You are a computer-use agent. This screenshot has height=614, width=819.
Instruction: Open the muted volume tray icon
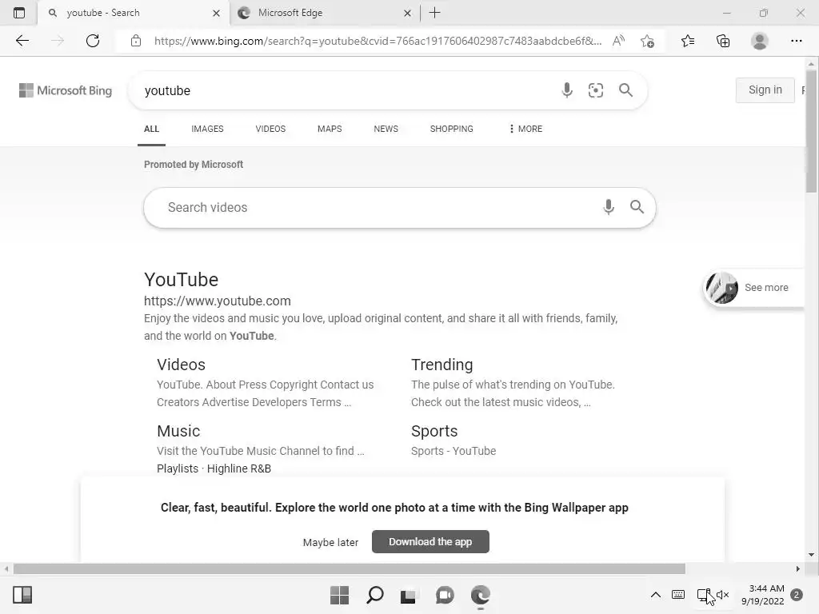[x=722, y=595]
